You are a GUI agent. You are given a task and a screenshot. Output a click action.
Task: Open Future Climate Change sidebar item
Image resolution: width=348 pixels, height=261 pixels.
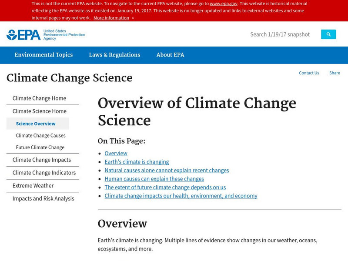point(40,147)
